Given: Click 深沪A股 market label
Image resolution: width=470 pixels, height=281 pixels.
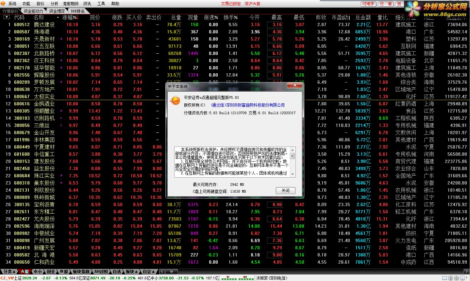Looking at the screenshot, I should [x=253, y=4].
